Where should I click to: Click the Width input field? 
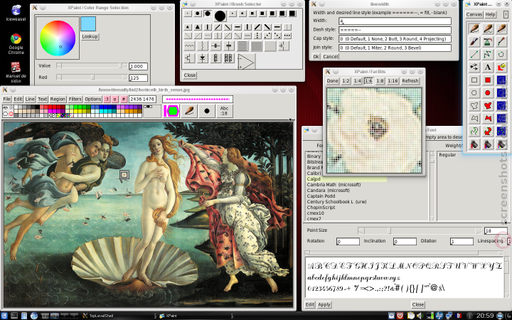click(395, 21)
